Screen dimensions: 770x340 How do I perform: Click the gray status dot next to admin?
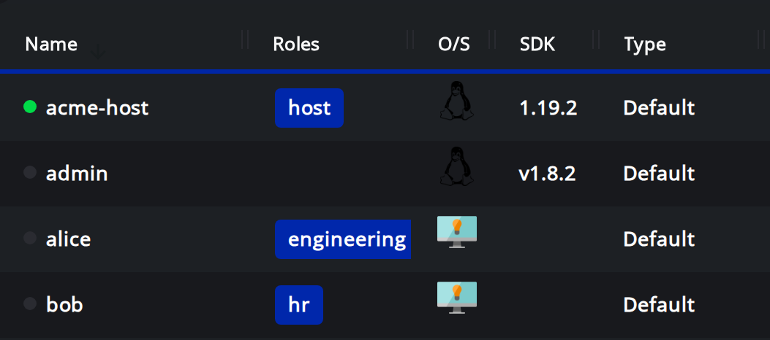[30, 172]
